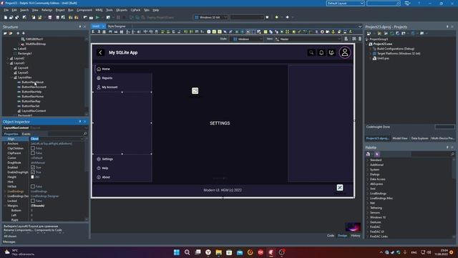The width and height of the screenshot is (458, 258).
Task: Switch to the Model View tab
Action: pos(400,138)
